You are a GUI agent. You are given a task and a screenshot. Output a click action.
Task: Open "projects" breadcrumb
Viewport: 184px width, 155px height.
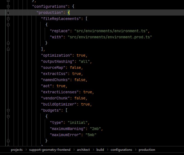(17, 150)
